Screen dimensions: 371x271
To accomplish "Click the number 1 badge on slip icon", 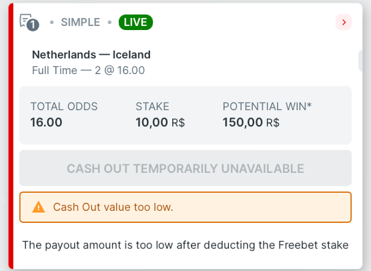I will click(x=33, y=25).
